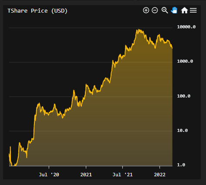Image resolution: width=206 pixels, height=185 pixels.
Task: Click the price line peak near 10000
Action: click(139, 30)
